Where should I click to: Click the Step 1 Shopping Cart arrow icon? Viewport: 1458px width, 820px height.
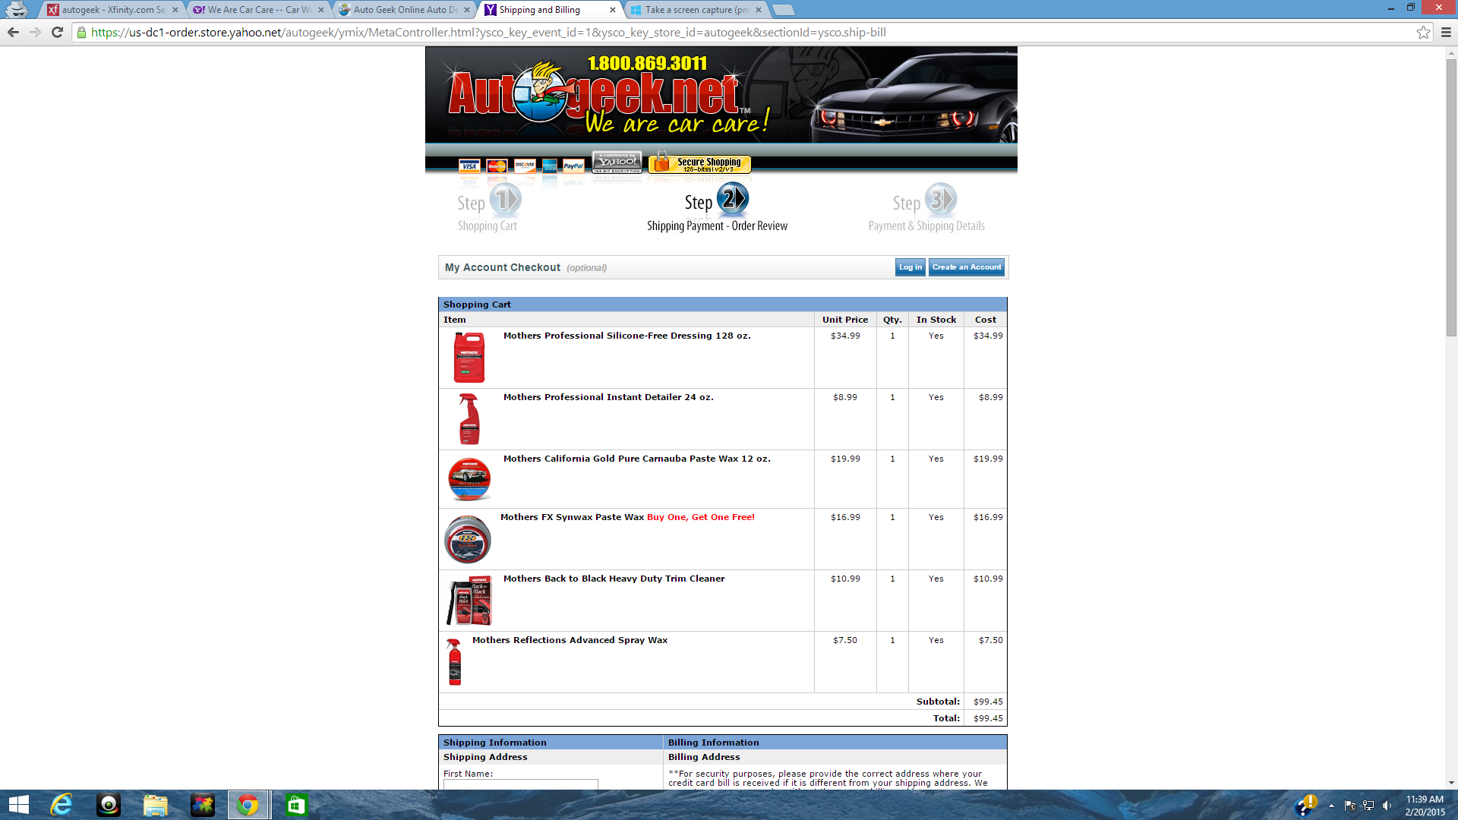(506, 200)
